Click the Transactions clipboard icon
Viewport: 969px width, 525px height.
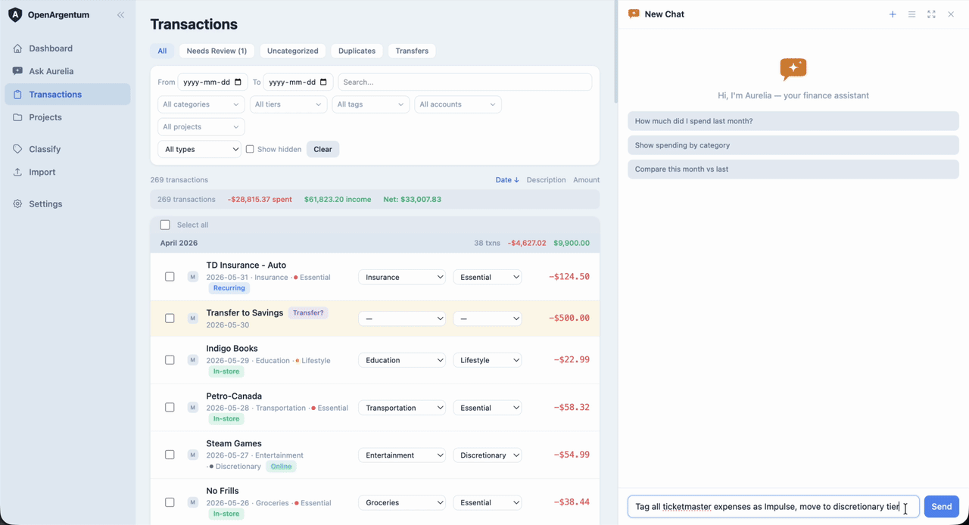tap(17, 95)
